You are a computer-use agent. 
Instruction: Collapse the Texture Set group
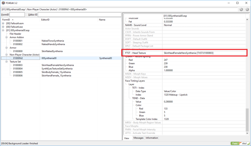click(7, 61)
